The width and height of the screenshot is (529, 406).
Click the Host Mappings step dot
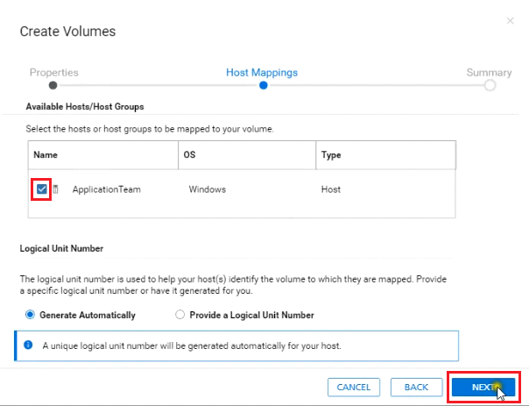(263, 85)
